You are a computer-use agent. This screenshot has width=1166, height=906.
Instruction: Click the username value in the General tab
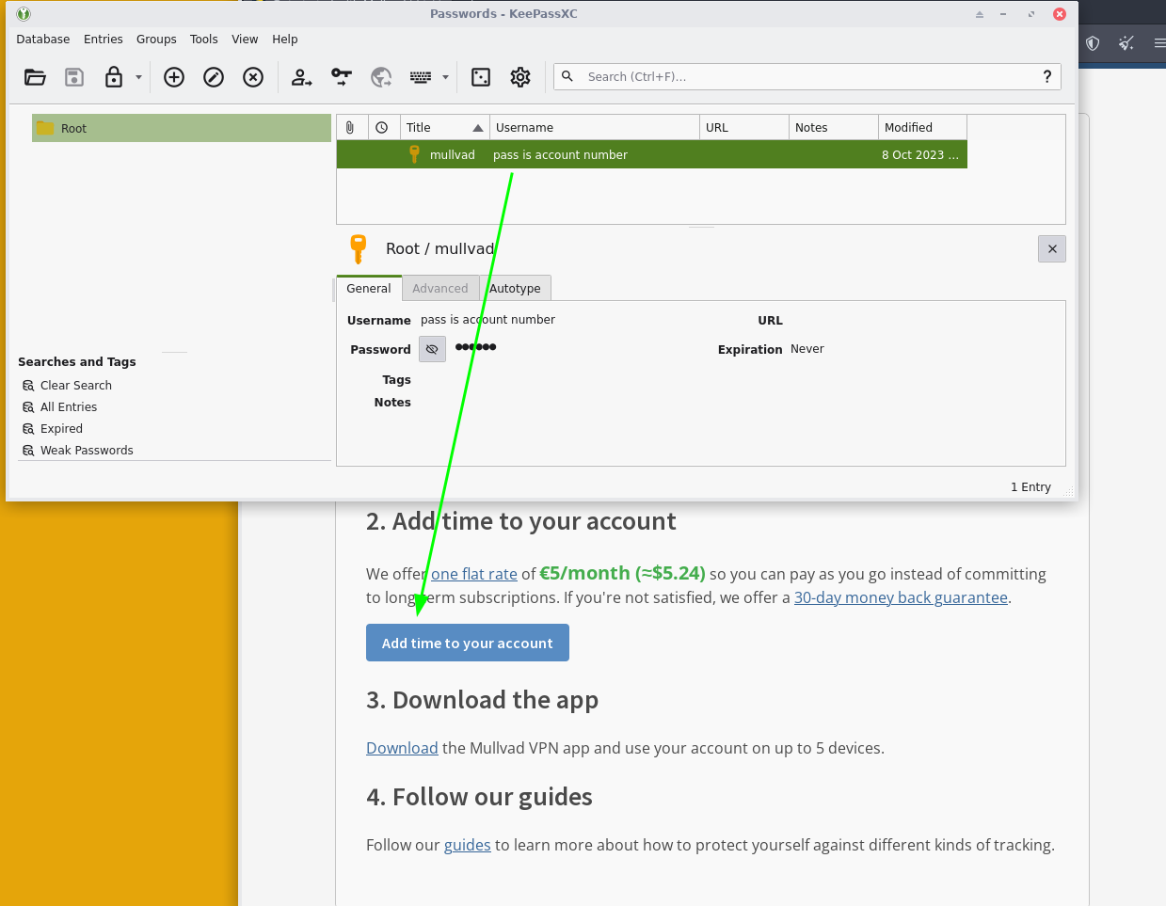coord(487,320)
